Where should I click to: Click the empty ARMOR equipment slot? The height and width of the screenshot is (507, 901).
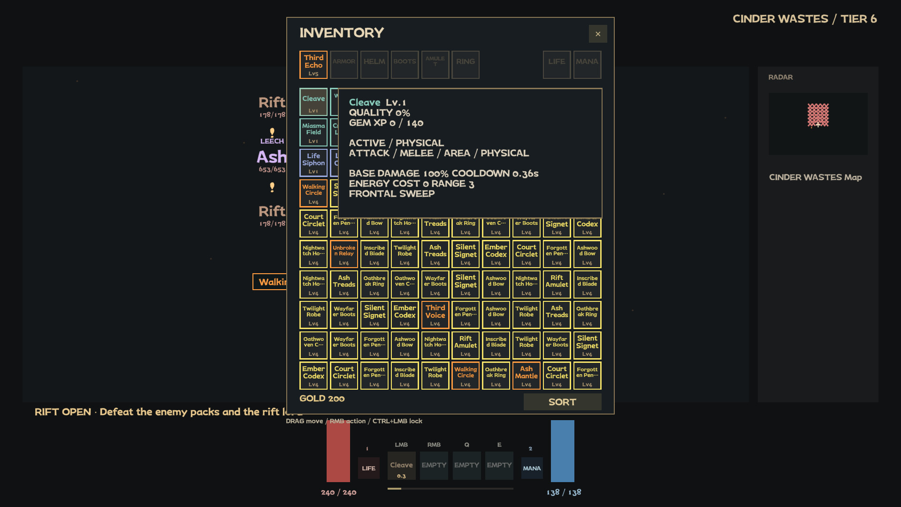[344, 65]
